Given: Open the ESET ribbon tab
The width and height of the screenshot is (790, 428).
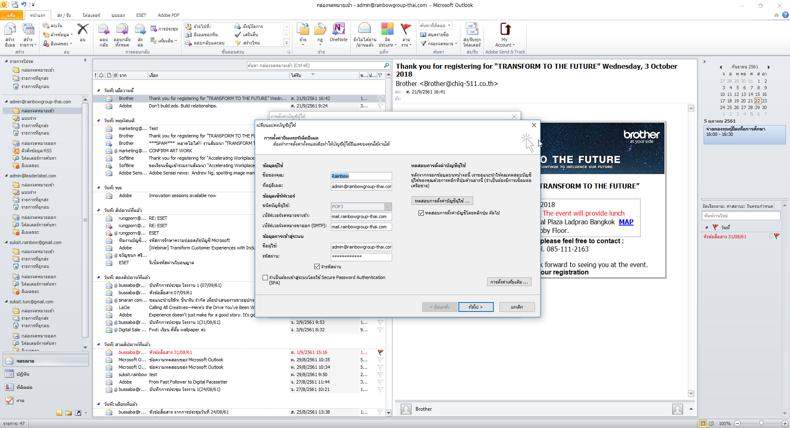Looking at the screenshot, I should (x=141, y=15).
